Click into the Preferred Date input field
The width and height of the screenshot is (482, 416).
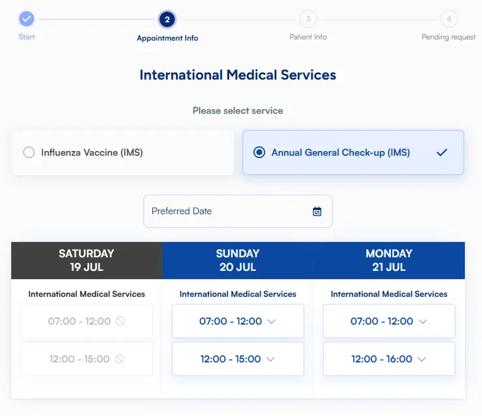[221, 211]
